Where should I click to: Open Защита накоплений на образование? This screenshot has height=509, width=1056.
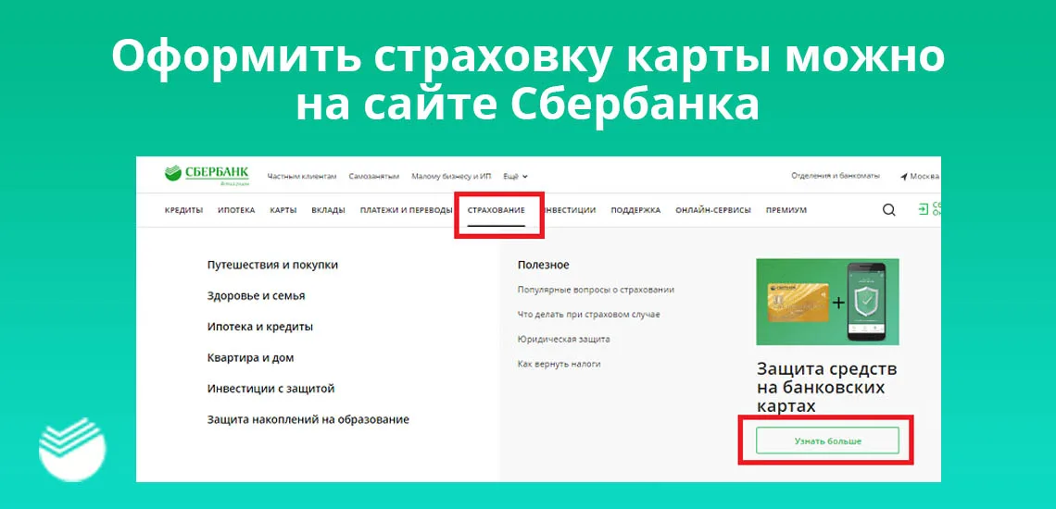coord(308,419)
